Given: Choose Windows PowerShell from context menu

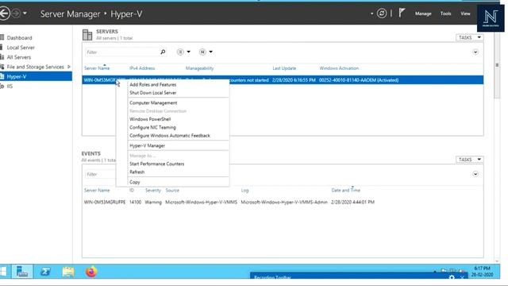Looking at the screenshot, I should point(150,119).
